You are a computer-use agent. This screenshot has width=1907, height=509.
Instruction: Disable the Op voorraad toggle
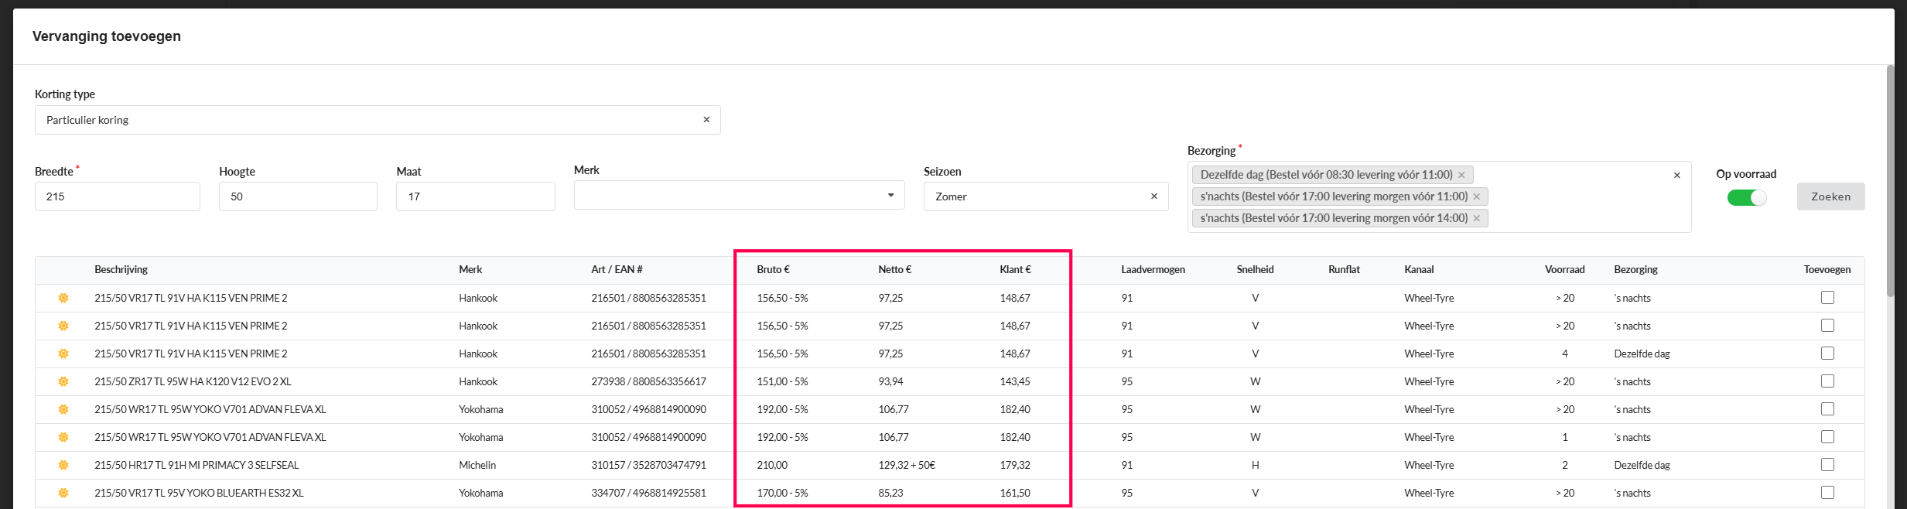point(1747,198)
